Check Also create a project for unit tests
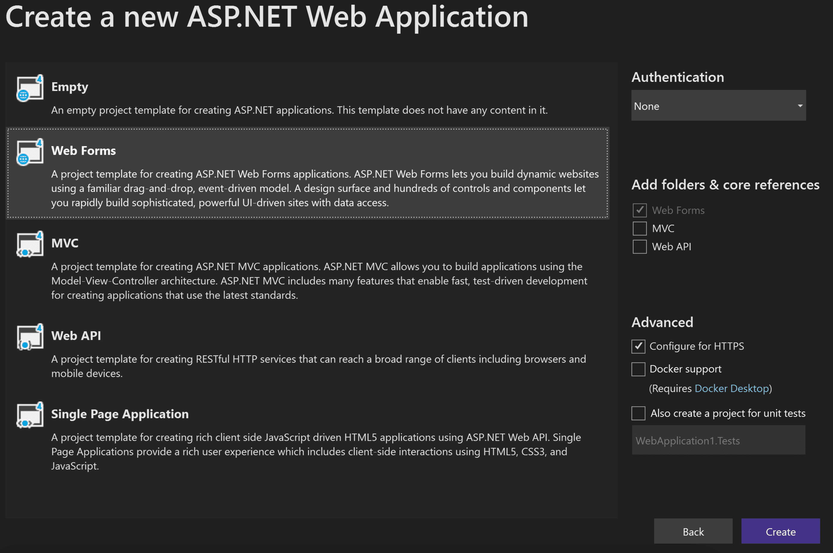The image size is (833, 553). (638, 413)
